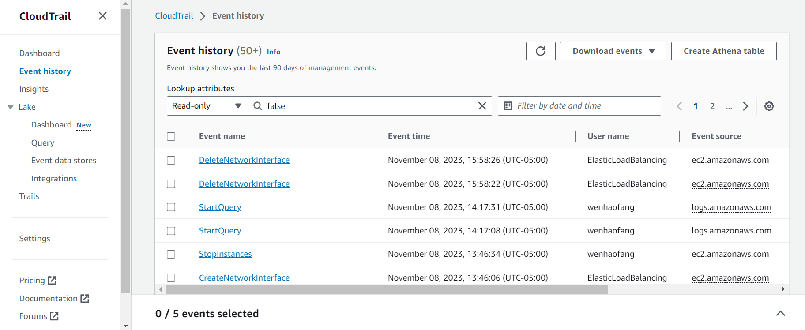This screenshot has width=805, height=330.
Task: Open the CreateNetworkInterface event details
Action: click(244, 277)
